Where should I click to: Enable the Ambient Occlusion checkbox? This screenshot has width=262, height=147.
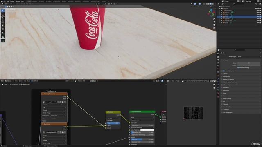click(x=223, y=71)
